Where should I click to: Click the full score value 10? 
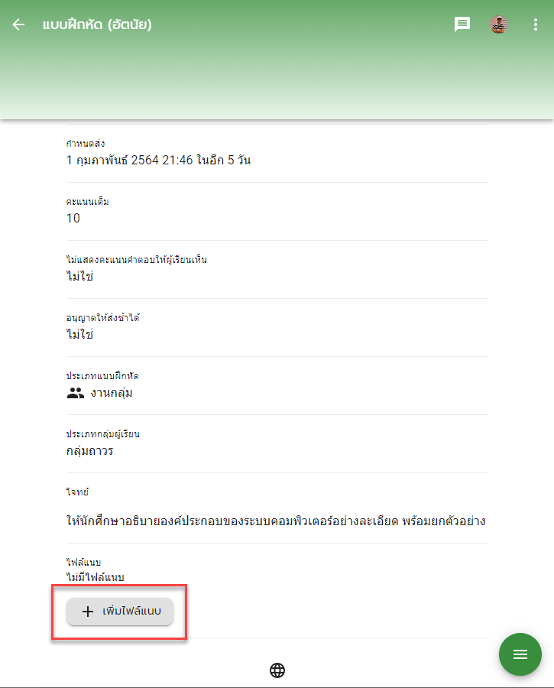click(x=73, y=218)
